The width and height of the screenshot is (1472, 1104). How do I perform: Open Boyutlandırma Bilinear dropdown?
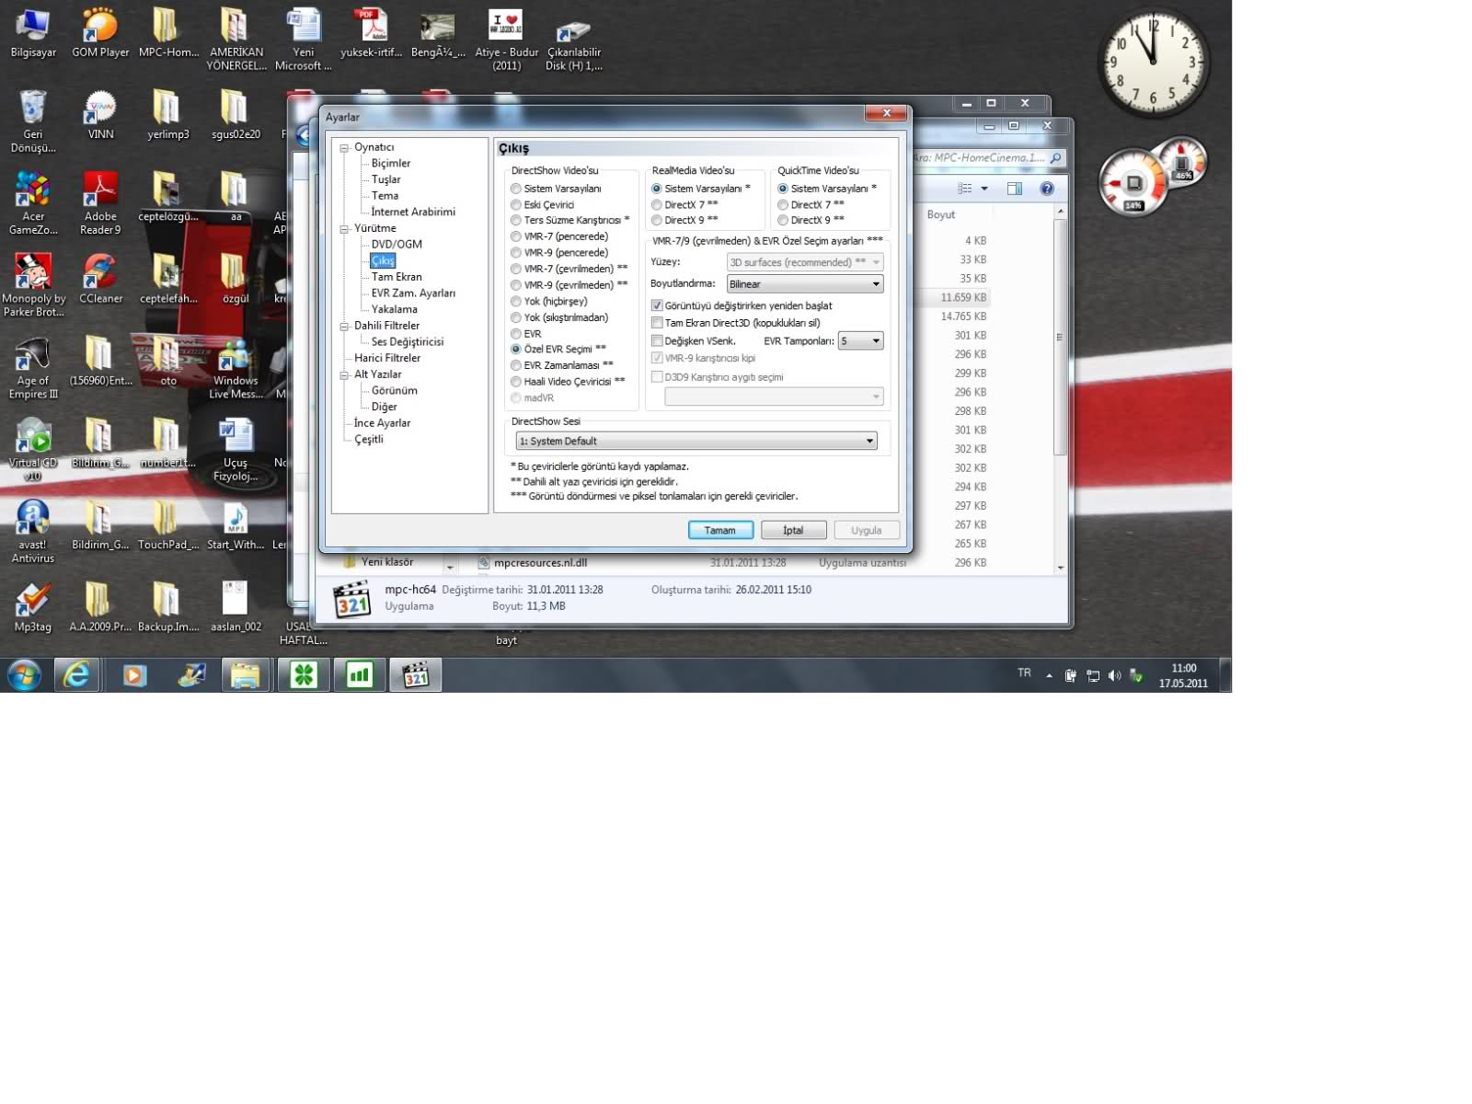[805, 284]
